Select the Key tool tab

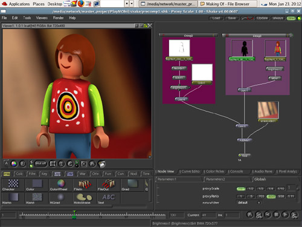point(44,174)
